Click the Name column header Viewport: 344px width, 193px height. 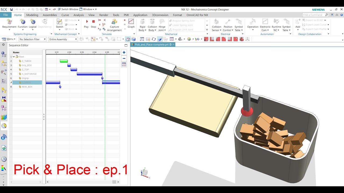click(x=27, y=53)
